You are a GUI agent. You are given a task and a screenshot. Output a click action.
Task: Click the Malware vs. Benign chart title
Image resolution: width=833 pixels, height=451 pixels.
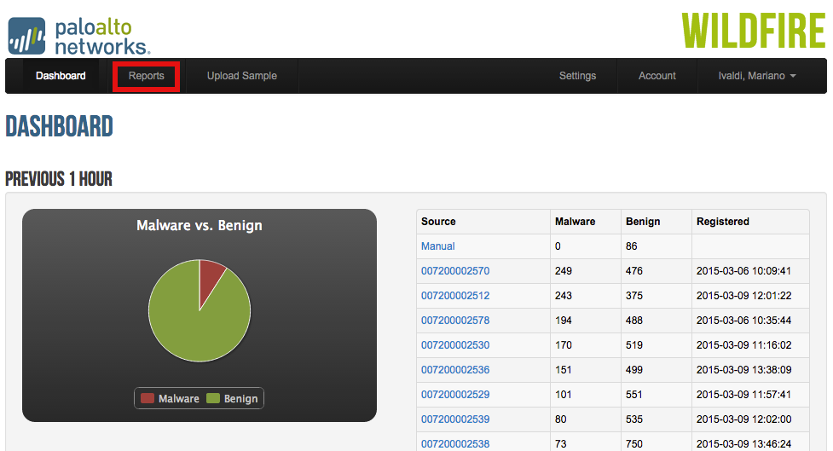pos(200,225)
